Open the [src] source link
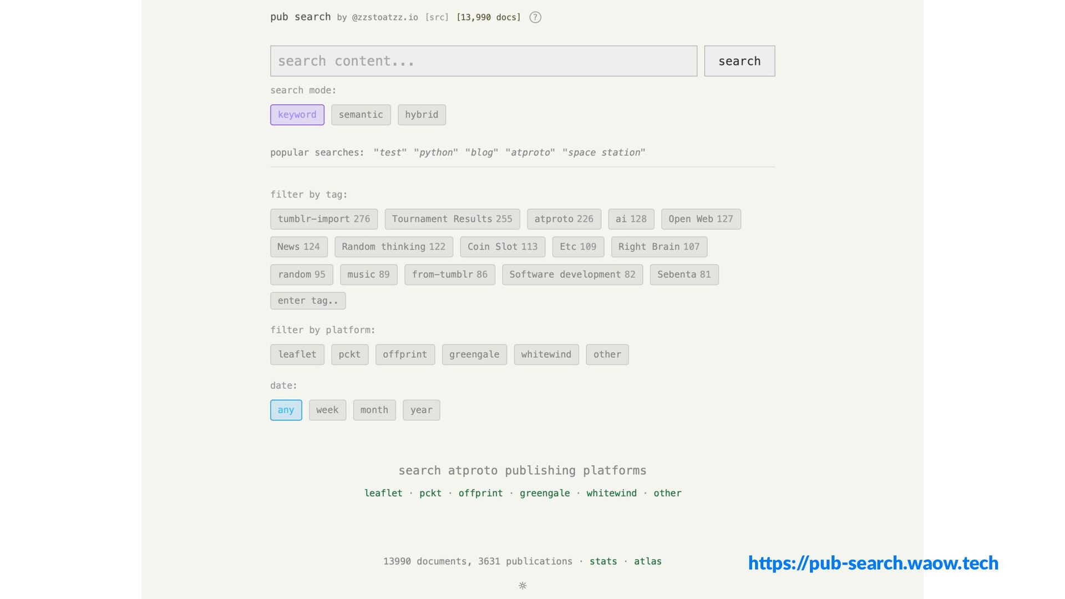 [437, 17]
